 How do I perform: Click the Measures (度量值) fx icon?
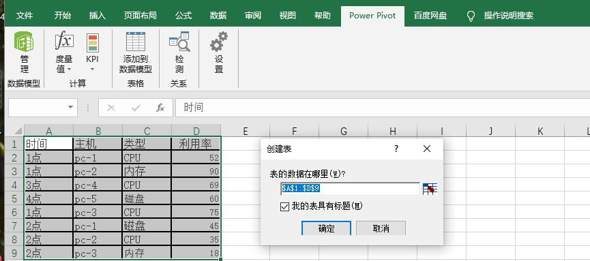64,41
